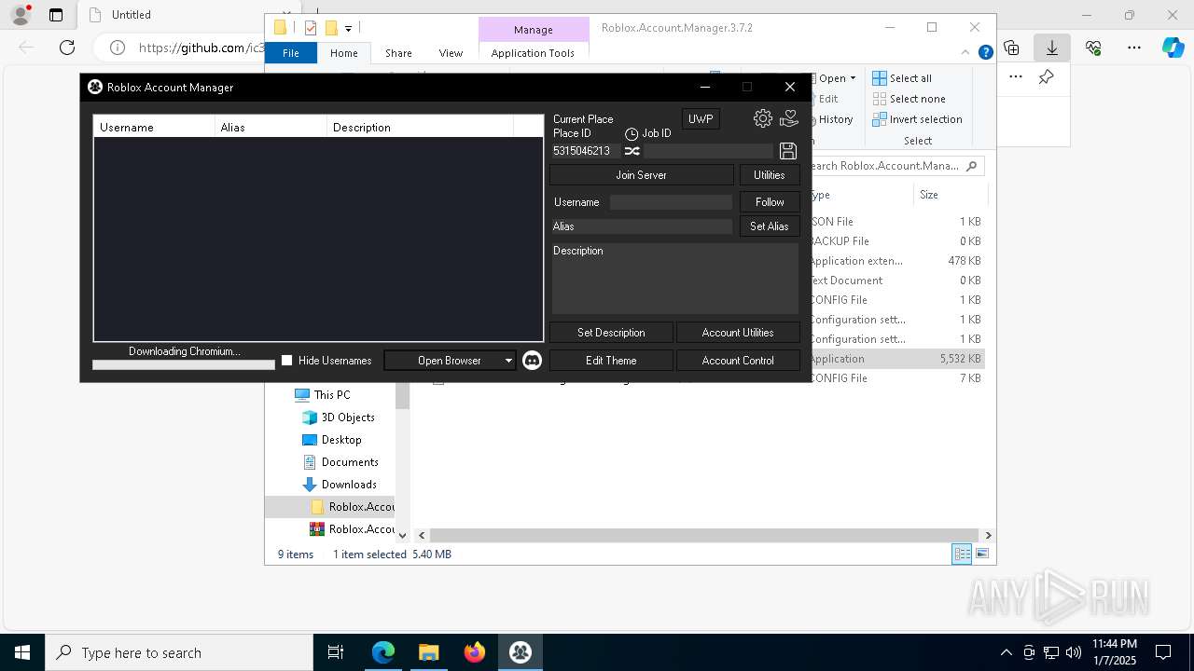Viewport: 1194px width, 671px height.
Task: Click the Downloading Chromium progress bar
Action: [x=184, y=365]
